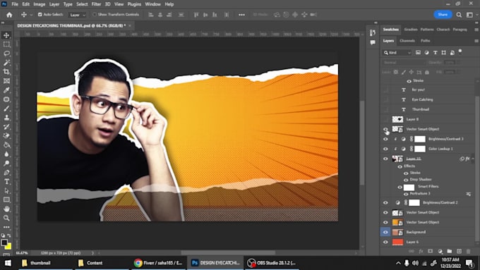The height and width of the screenshot is (270, 480).
Task: Click the Layer 6 red thumbnail
Action: coord(397,242)
